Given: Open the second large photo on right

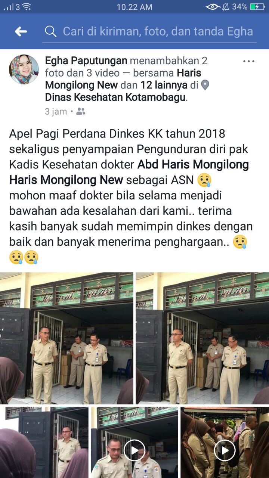Looking at the screenshot, I should point(202,338).
